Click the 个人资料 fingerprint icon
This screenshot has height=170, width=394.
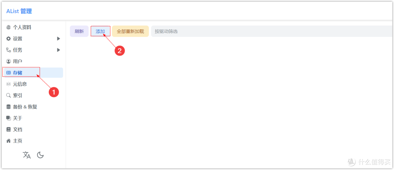(x=8, y=27)
